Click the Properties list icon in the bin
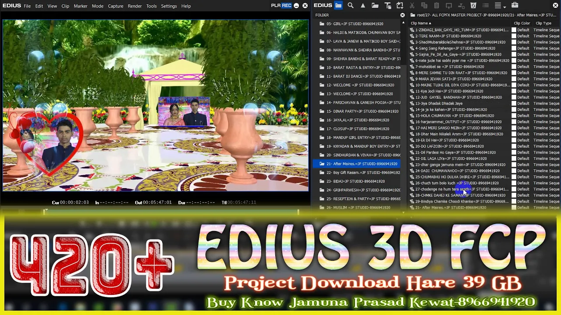 coord(486,6)
